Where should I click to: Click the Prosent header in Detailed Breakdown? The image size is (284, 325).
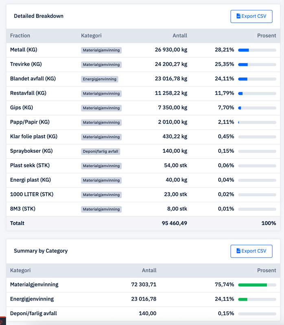click(x=266, y=36)
